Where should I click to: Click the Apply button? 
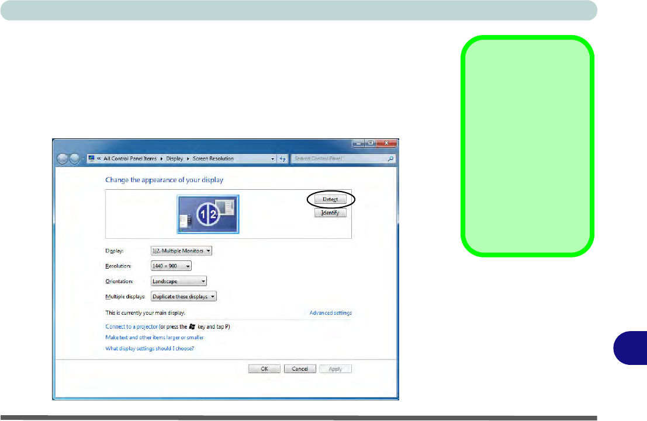pyautogui.click(x=335, y=369)
